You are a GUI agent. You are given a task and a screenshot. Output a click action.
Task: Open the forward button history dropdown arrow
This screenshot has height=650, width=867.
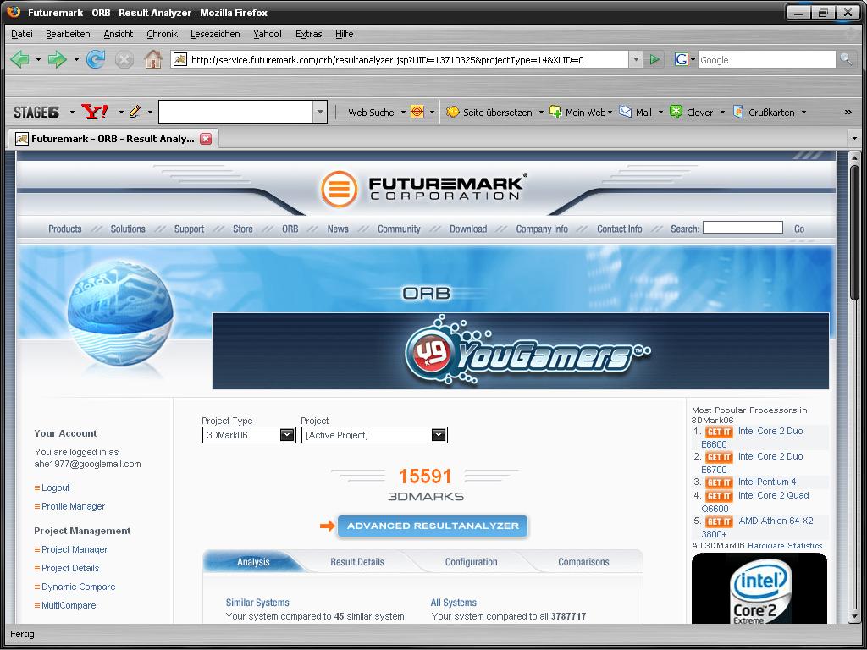point(75,60)
